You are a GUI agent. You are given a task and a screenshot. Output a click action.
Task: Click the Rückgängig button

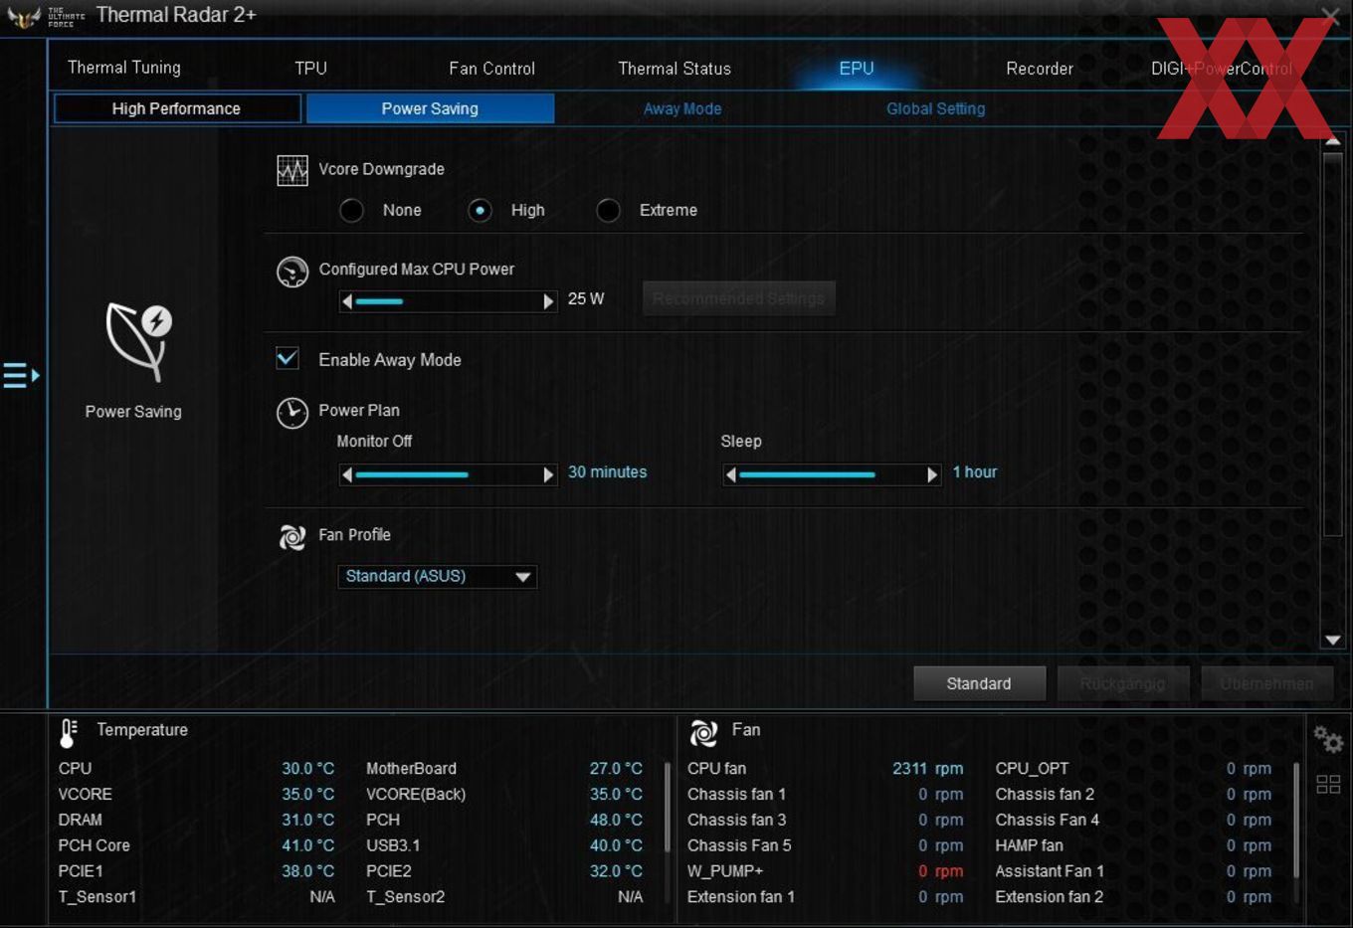pyautogui.click(x=1122, y=683)
